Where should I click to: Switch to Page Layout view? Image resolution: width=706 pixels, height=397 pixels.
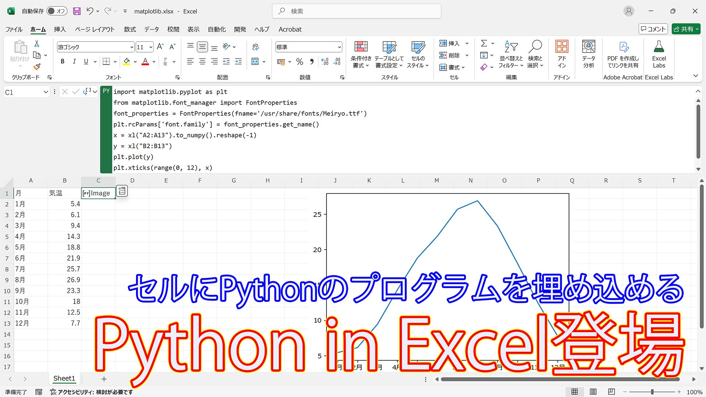tap(593, 392)
